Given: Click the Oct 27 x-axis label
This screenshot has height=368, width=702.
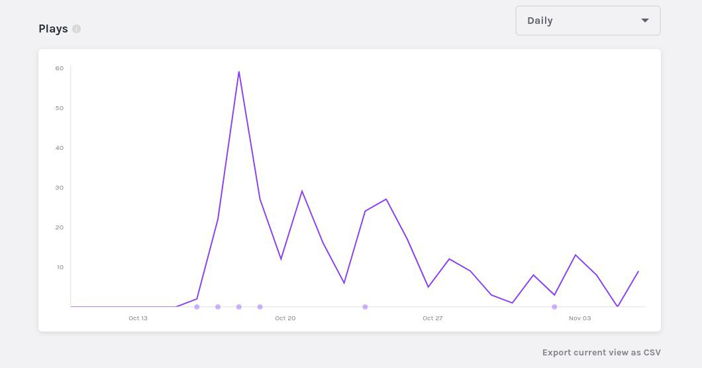Looking at the screenshot, I should (x=432, y=318).
